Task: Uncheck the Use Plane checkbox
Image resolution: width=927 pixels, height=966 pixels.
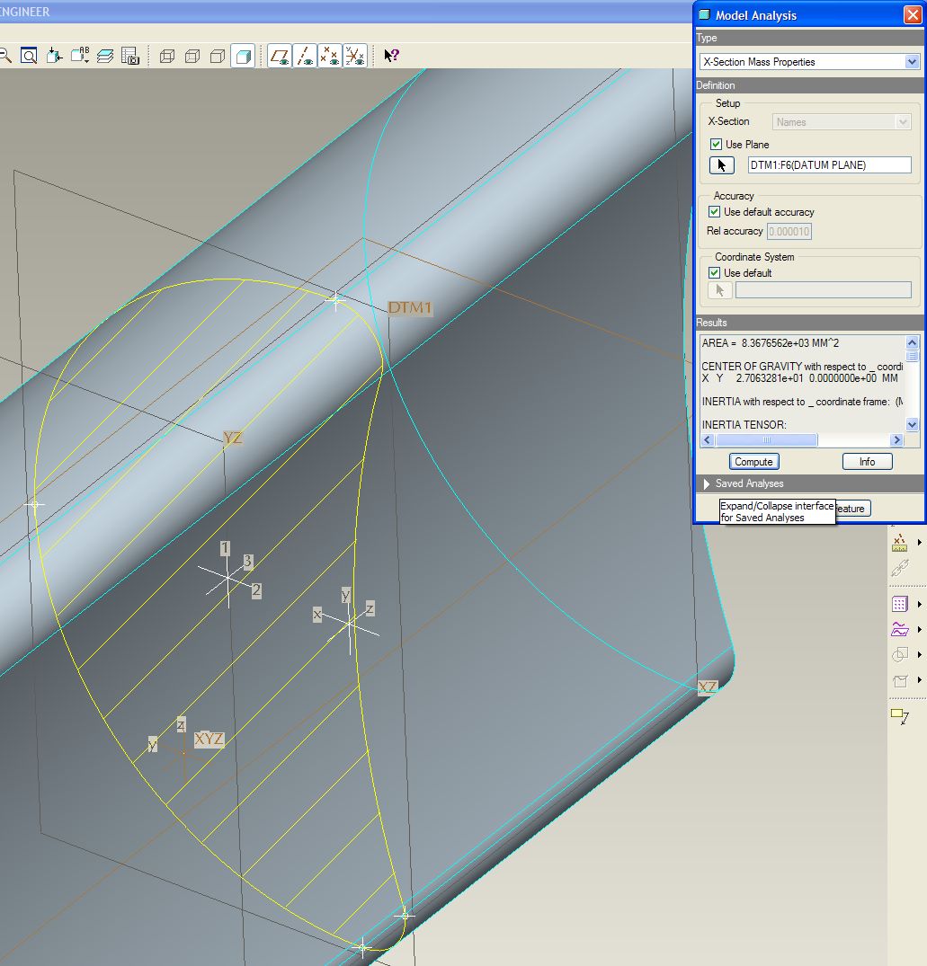Action: pos(716,145)
